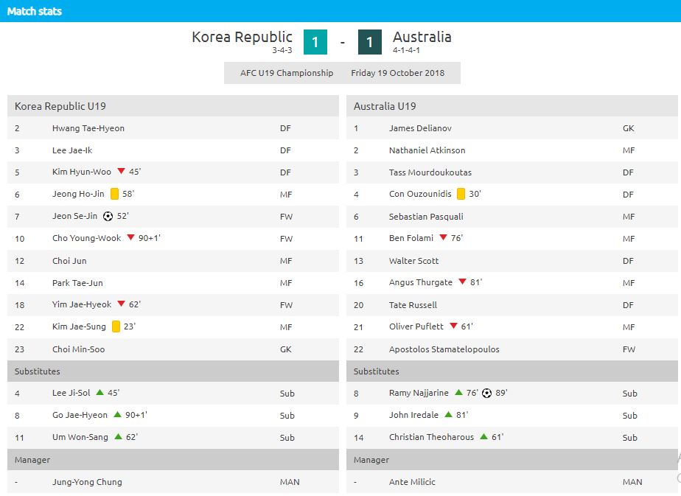Click the teal Korea Republic score box

coord(315,42)
